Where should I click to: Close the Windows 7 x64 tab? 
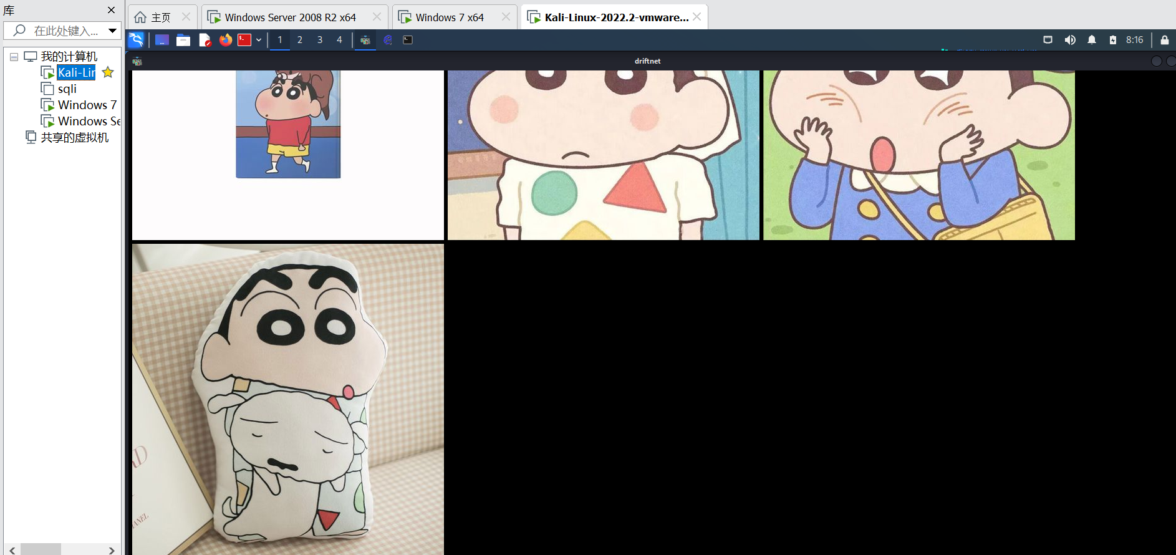(x=506, y=17)
